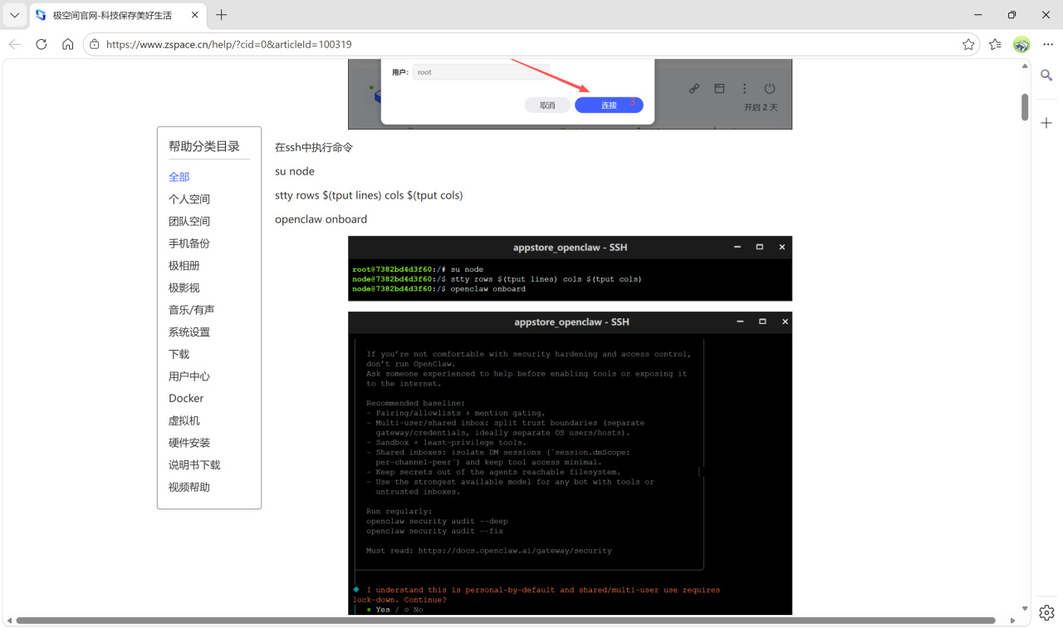
Task: Click the scroll-left arrow of horizontal scrollbar
Action: 8,621
